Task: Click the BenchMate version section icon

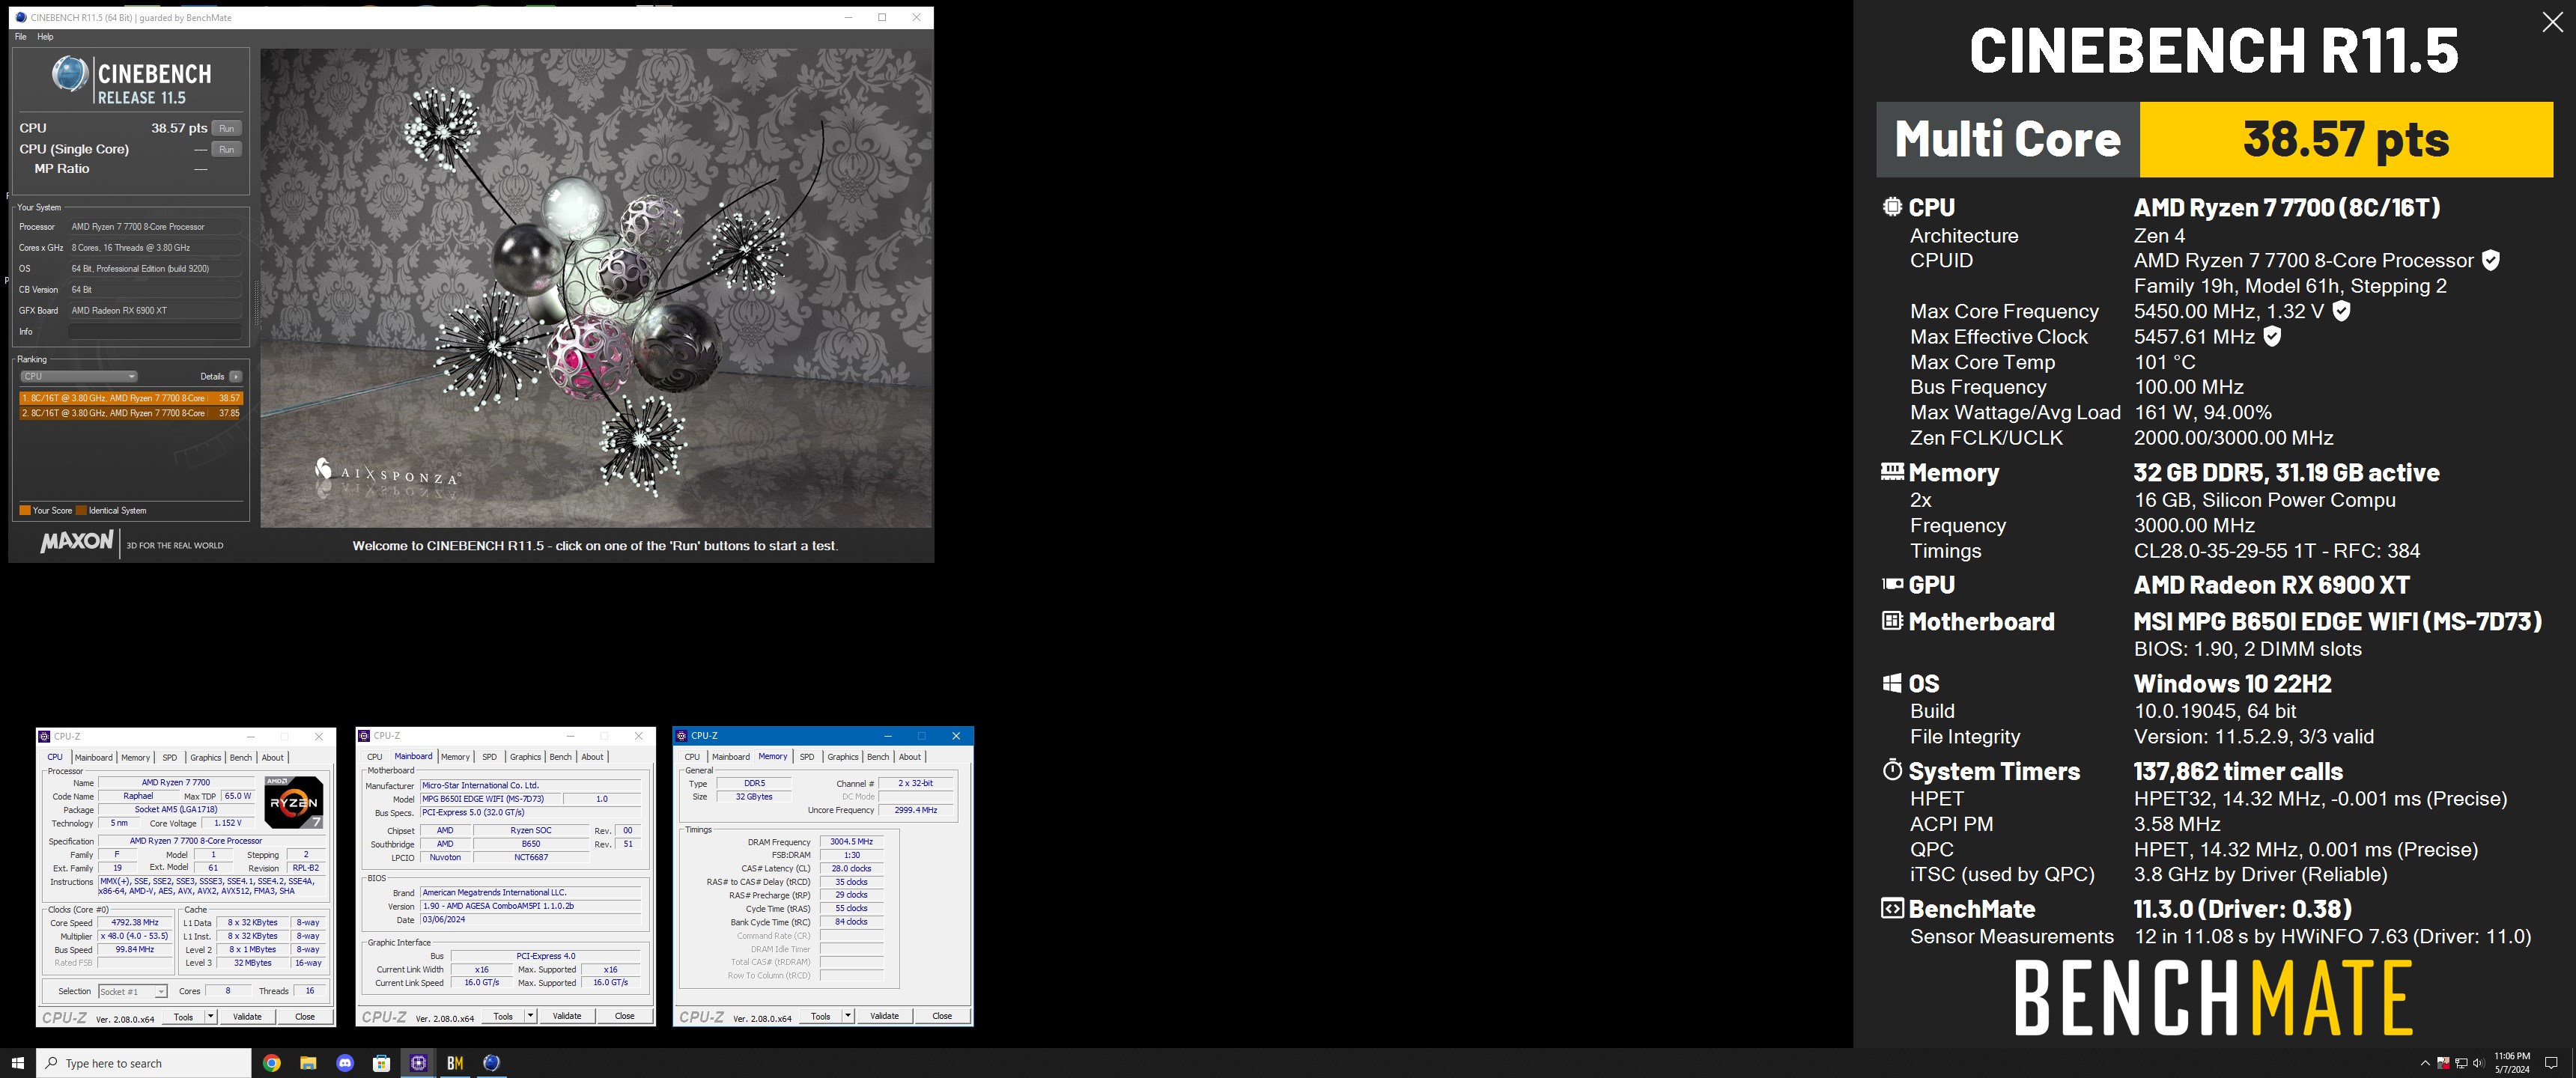Action: (x=1892, y=908)
